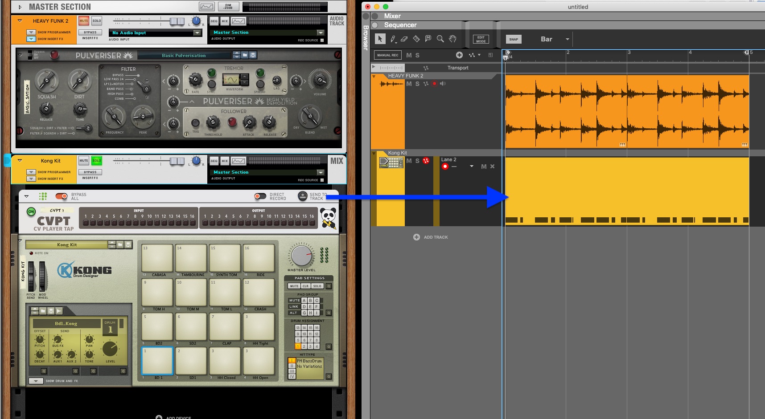Switch to the Mixer panel
The height and width of the screenshot is (419, 765).
(x=392, y=16)
